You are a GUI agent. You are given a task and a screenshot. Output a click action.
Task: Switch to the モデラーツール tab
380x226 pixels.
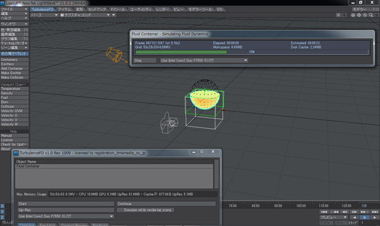200,9
